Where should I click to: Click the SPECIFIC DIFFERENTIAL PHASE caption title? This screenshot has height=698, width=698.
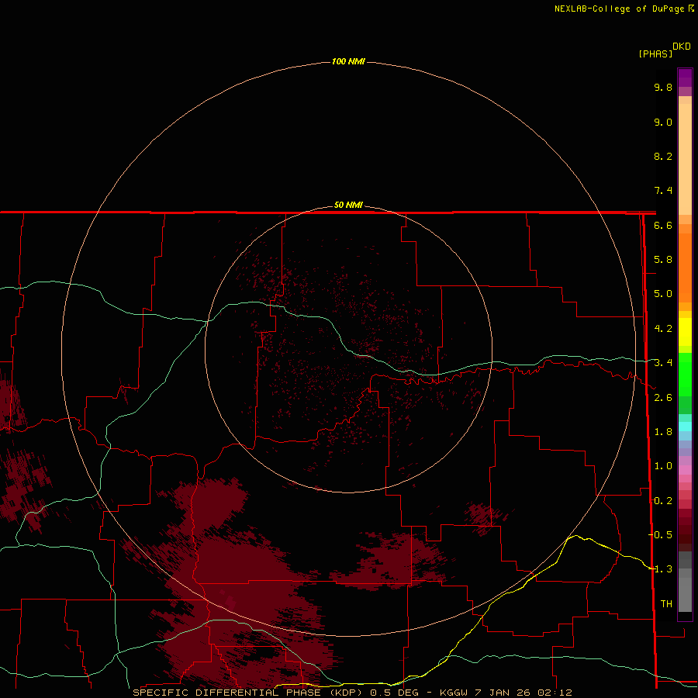coord(226,693)
